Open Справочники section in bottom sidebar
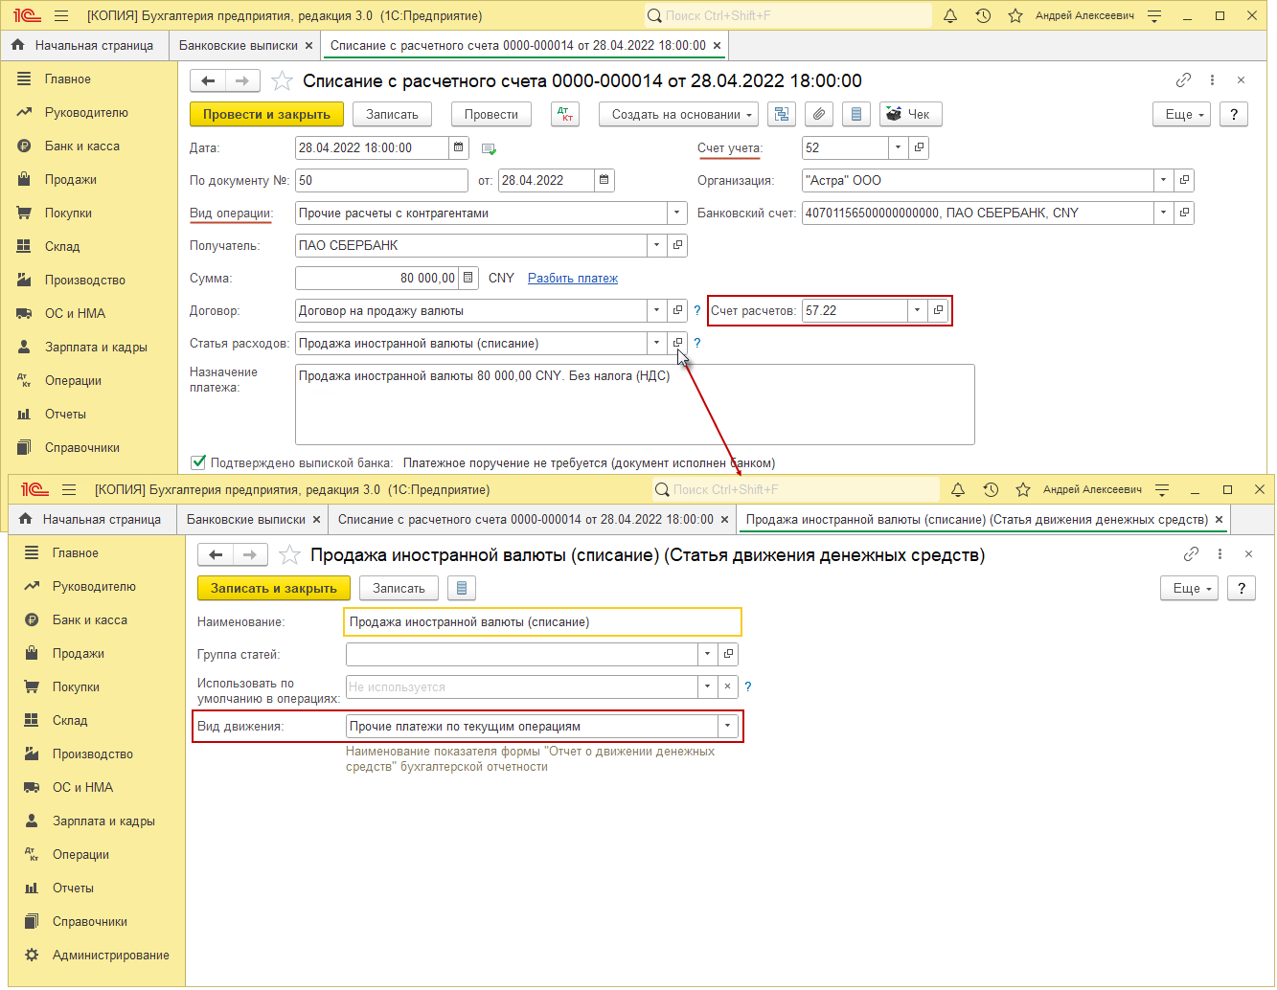Viewport: 1277px width, 990px height. coord(90,921)
